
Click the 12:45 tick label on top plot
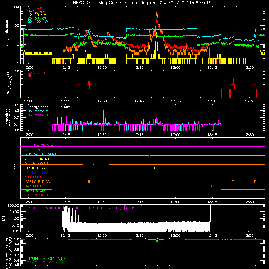point(139,68)
